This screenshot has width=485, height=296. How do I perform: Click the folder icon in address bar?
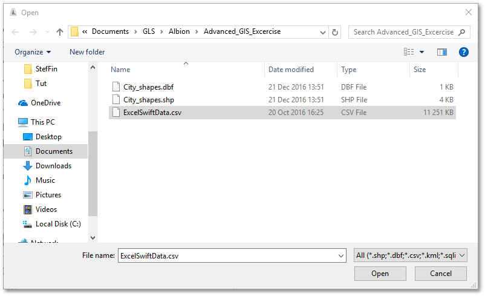(x=74, y=32)
